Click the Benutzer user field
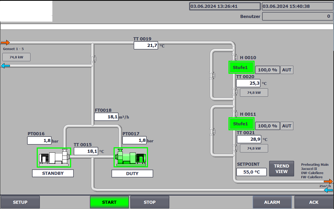Image resolution: width=334 pixels, height=209 pixels. [x=298, y=16]
